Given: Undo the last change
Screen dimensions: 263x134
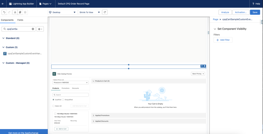Looking at the screenshot, I should [x=4, y=12].
